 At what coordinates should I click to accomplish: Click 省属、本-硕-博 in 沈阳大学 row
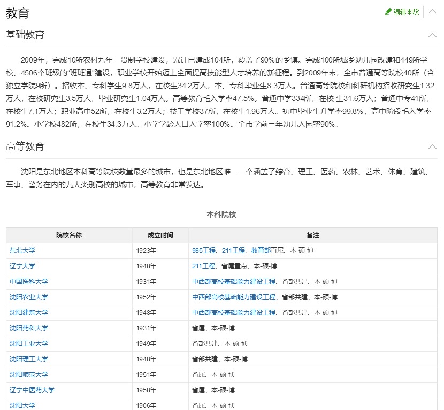(x=213, y=406)
